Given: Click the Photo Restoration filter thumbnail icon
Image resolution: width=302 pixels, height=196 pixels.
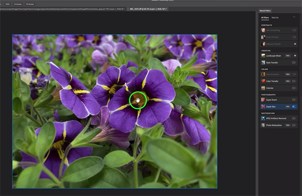Looking at the screenshot, I should coord(263,125).
